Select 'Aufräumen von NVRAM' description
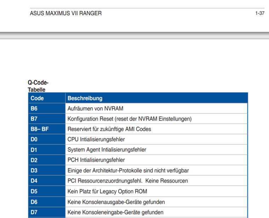Viewport: 269px width, 218px height. pos(95,109)
